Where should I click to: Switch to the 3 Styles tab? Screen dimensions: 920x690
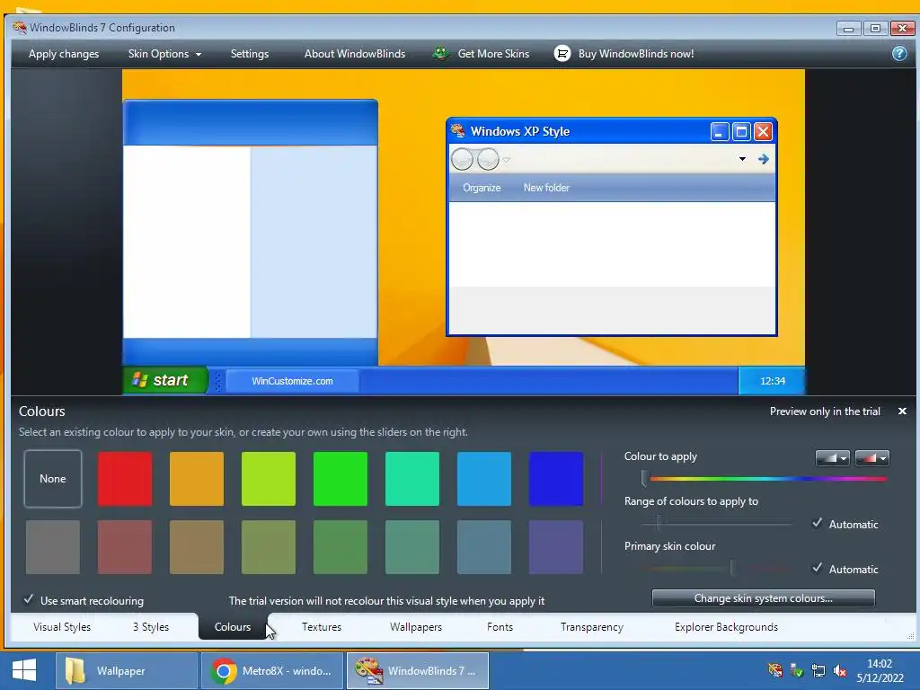(x=151, y=627)
